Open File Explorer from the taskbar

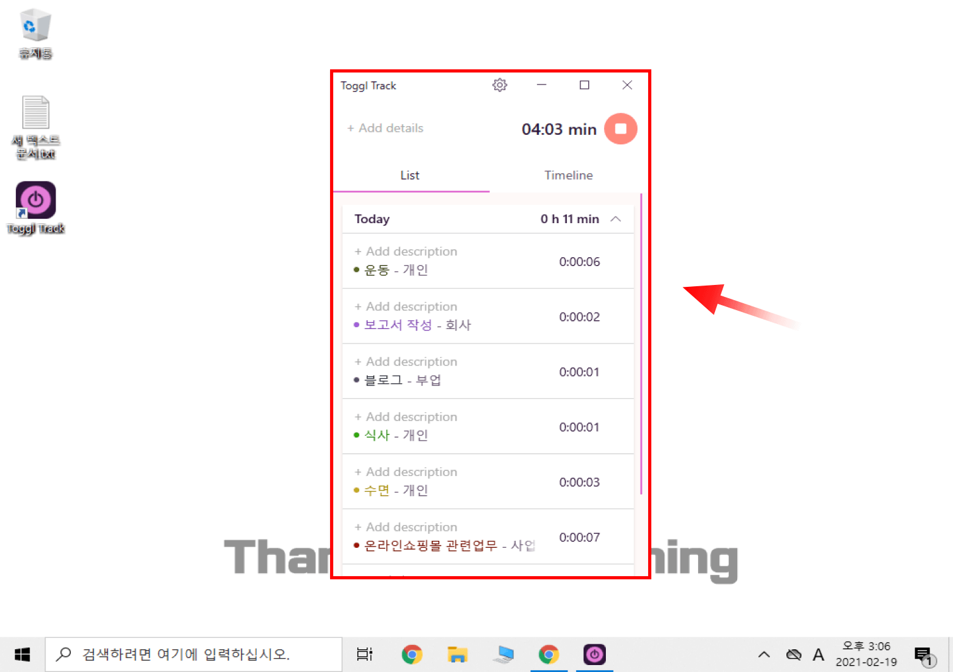click(x=458, y=655)
